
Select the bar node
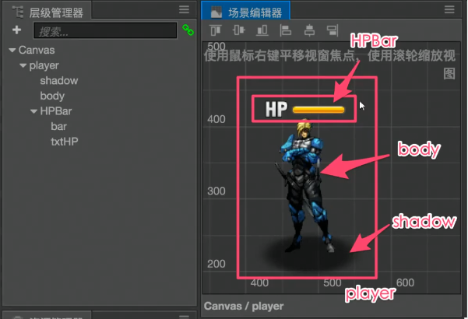59,126
